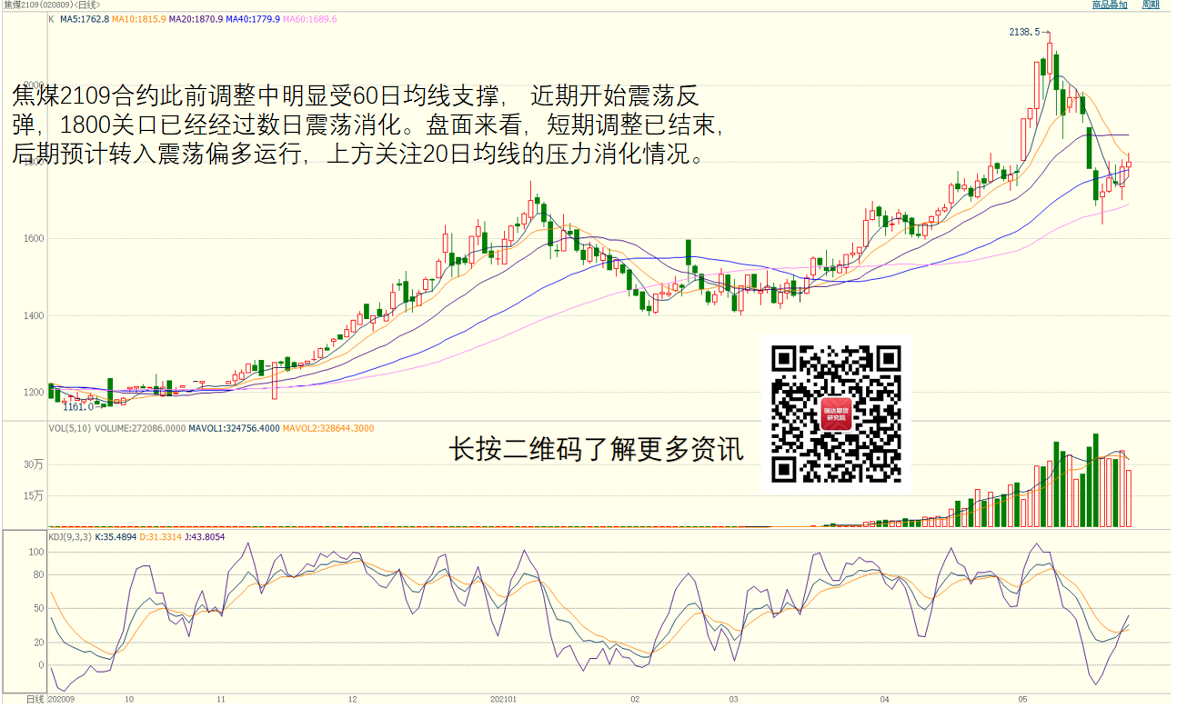Viewport: 1177px width, 708px height.
Task: Select the MA5 indicator label
Action: click(x=85, y=19)
